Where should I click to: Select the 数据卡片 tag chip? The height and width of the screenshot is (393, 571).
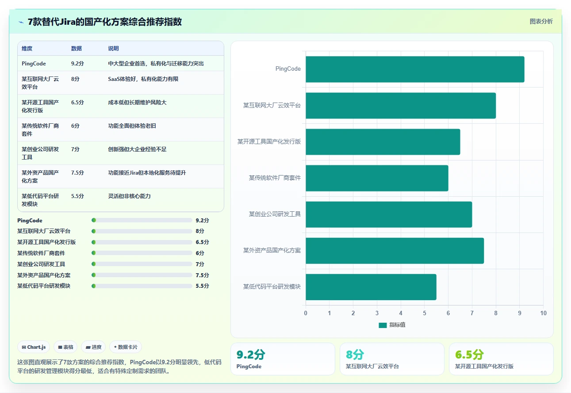pyautogui.click(x=126, y=347)
